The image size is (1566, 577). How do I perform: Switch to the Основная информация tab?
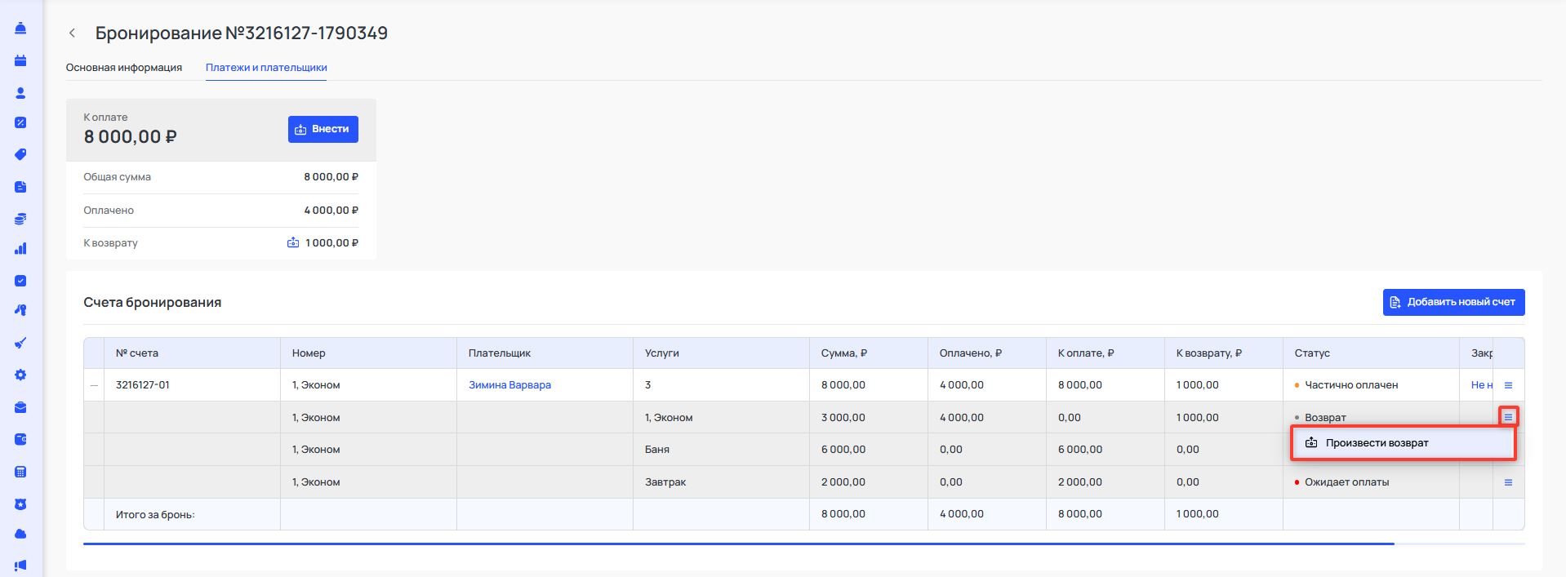124,68
